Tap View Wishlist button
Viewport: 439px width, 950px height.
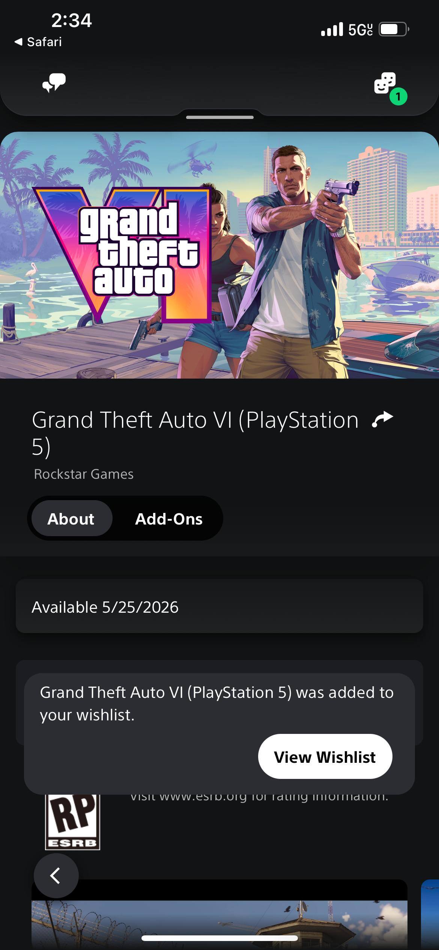(325, 756)
